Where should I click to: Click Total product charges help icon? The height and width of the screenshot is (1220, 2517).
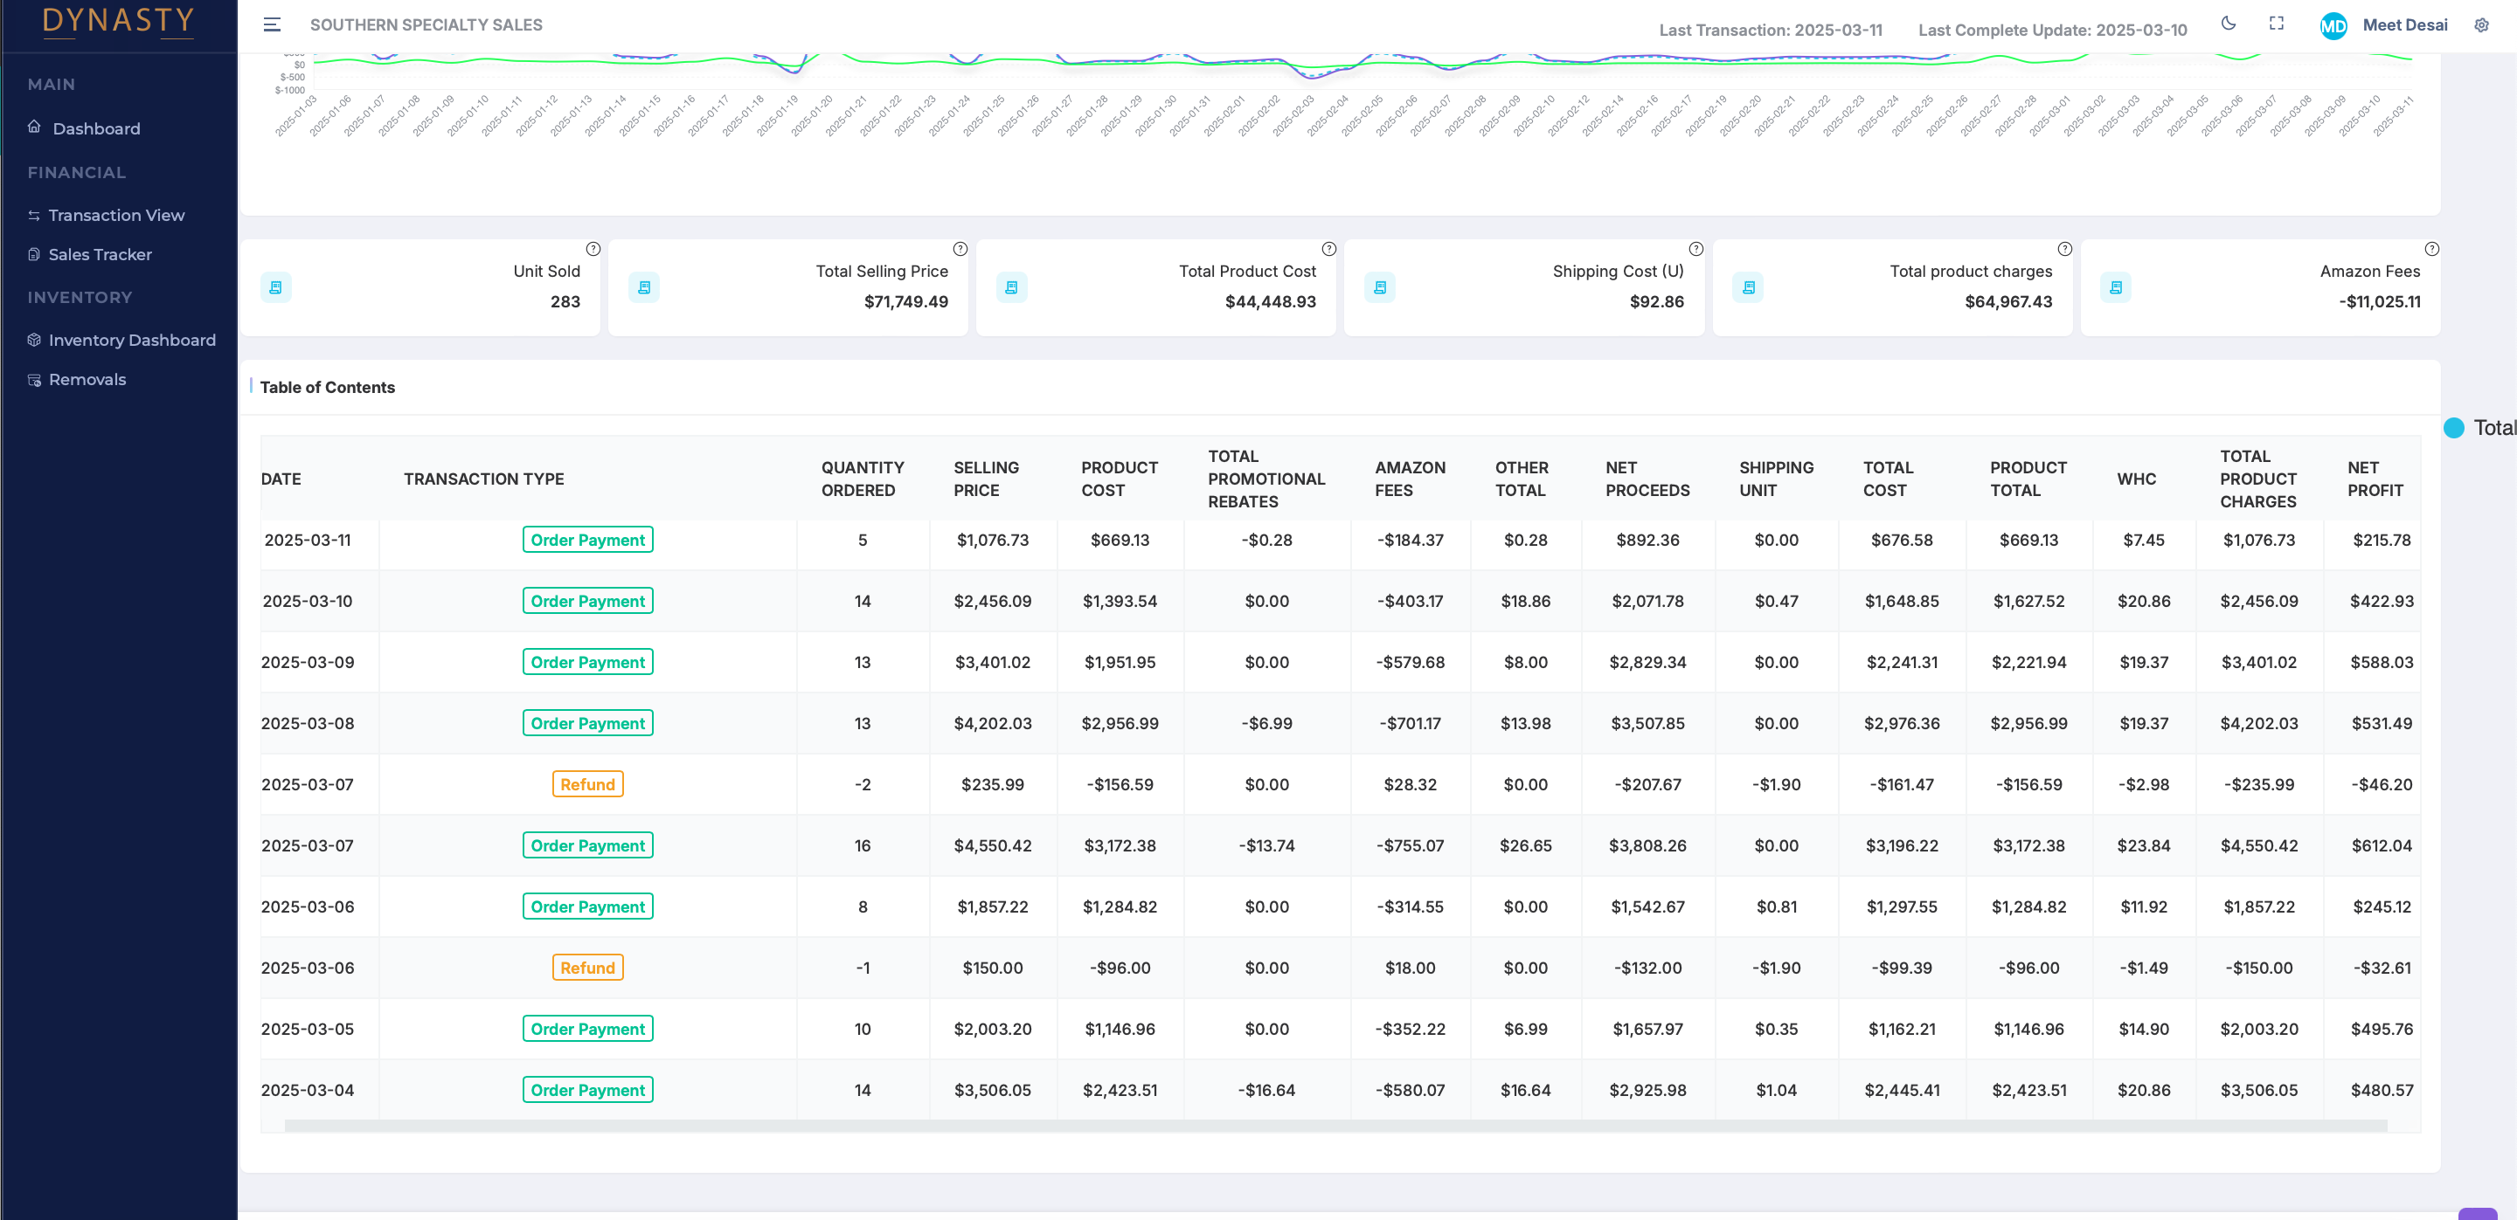click(2064, 249)
